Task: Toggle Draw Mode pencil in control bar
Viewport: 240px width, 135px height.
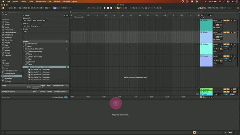Action: [x=199, y=8]
